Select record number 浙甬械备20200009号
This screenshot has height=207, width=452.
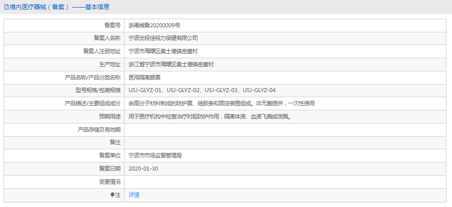click(x=154, y=25)
